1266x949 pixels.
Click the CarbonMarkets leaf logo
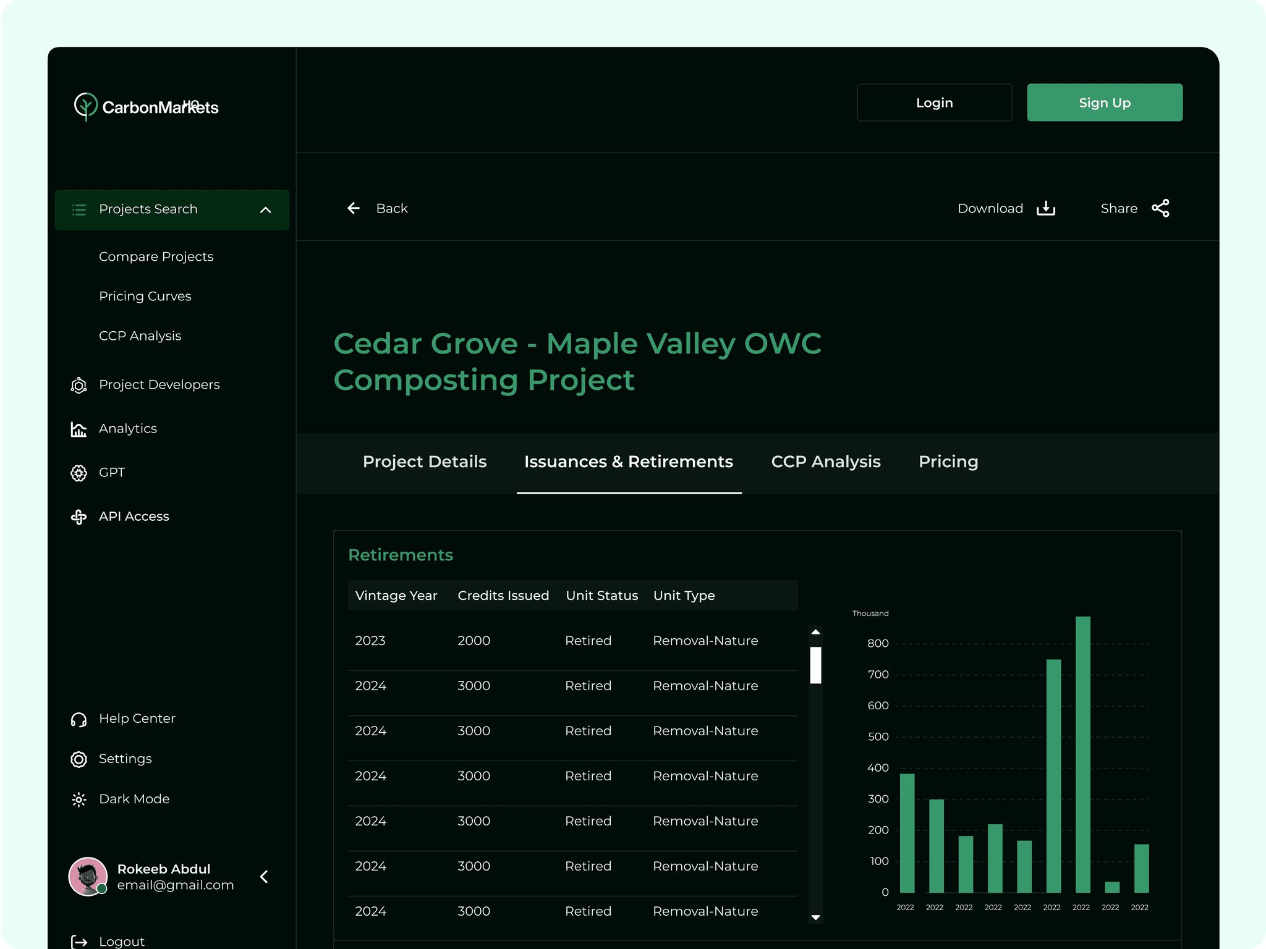pos(86,106)
